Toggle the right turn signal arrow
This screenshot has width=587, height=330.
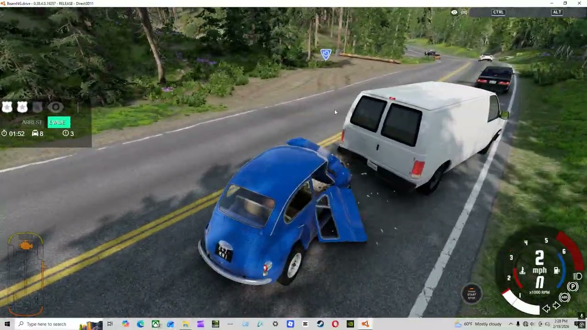point(556,305)
